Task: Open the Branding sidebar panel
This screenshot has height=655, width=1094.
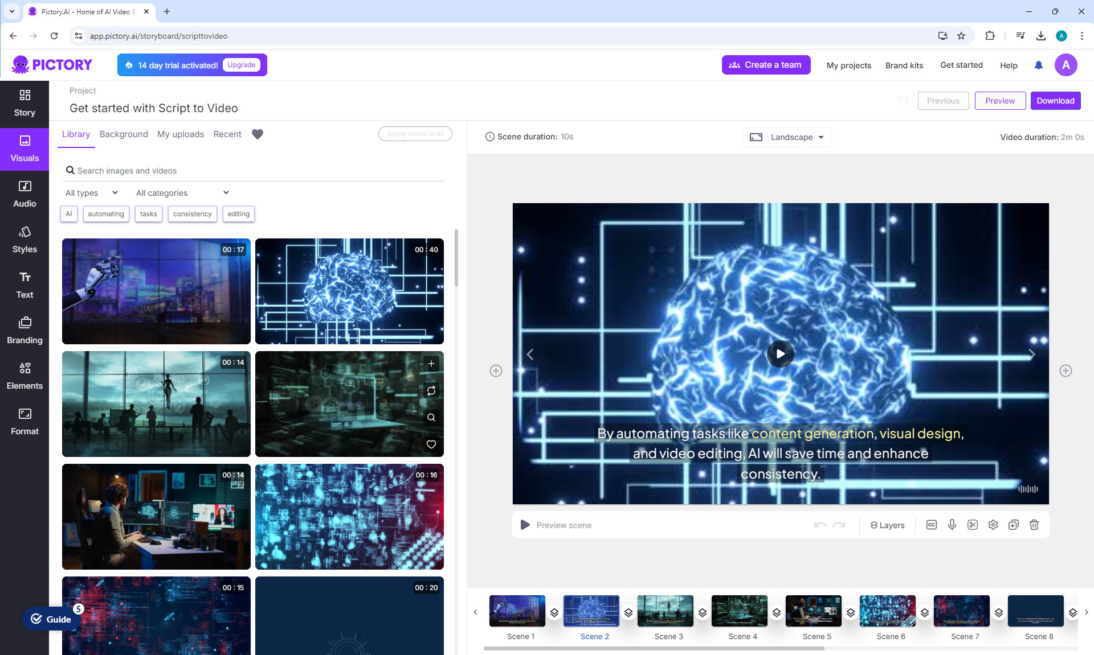Action: click(x=25, y=330)
